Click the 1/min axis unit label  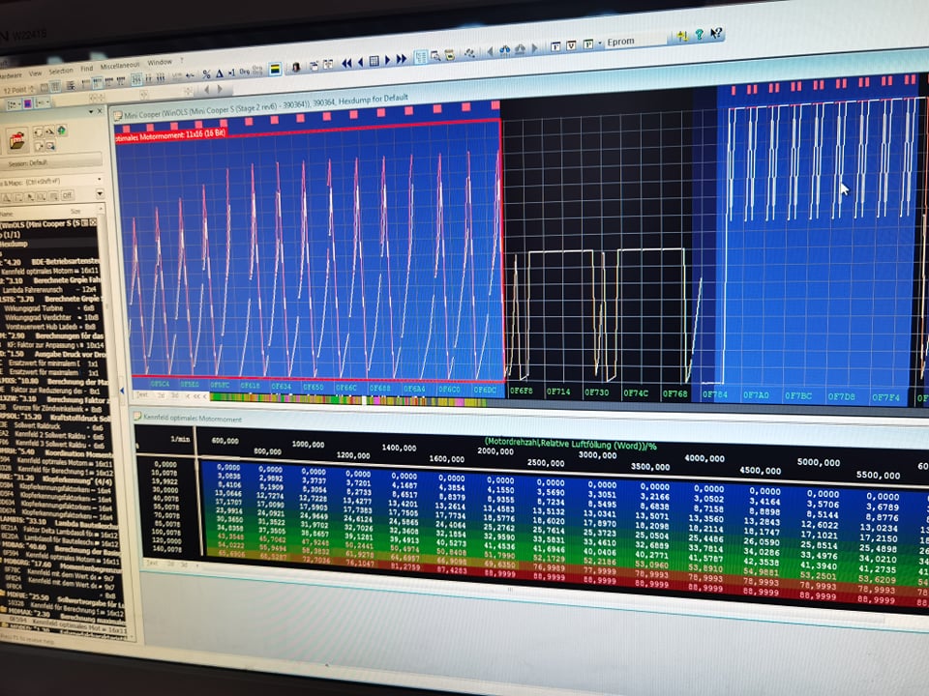tap(180, 439)
